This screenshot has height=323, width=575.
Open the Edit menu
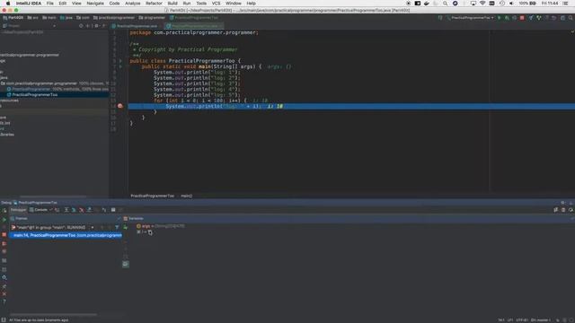[x=63, y=4]
